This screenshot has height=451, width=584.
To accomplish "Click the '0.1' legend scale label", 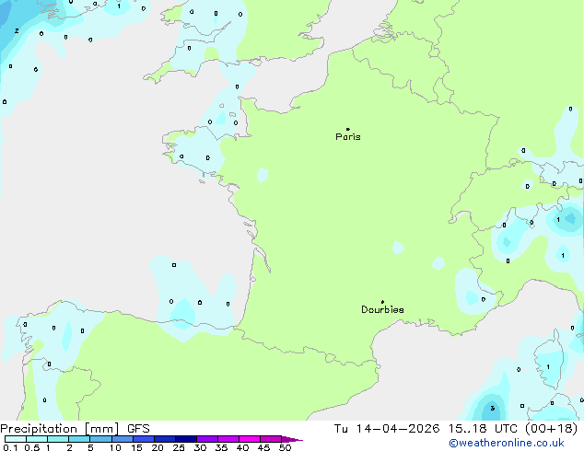I will pyautogui.click(x=10, y=447).
